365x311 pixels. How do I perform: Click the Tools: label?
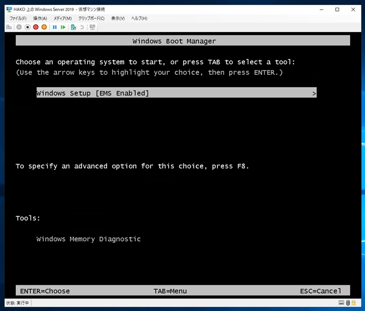click(28, 218)
